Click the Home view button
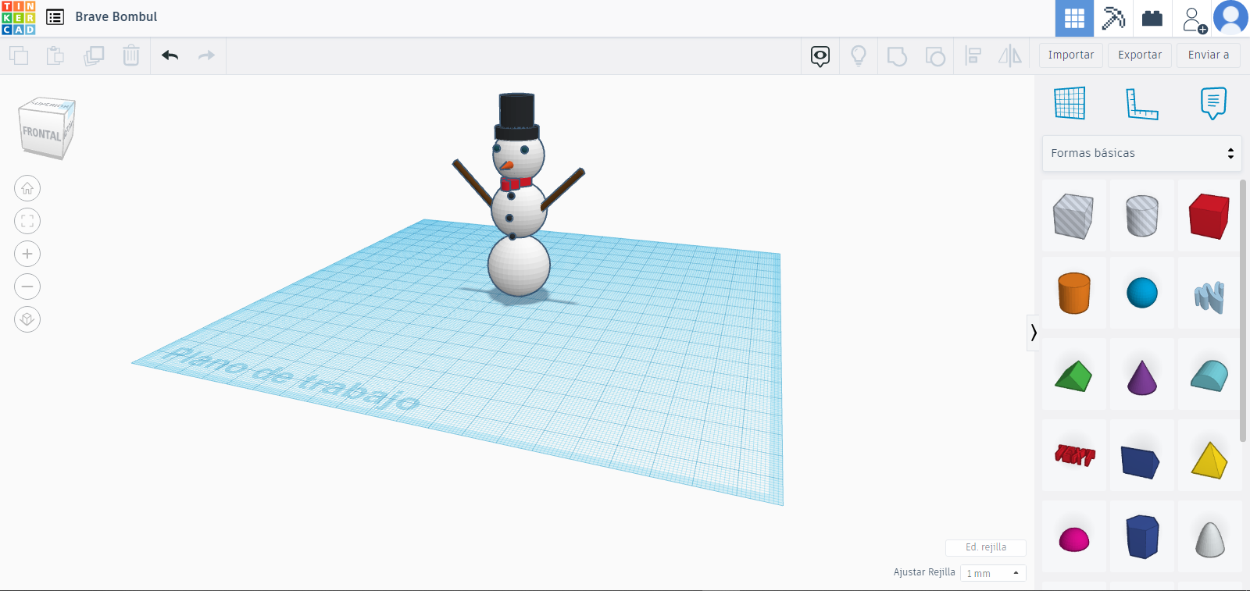 click(x=27, y=188)
